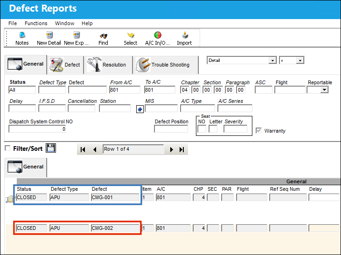Open the Help menu

[x=87, y=23]
